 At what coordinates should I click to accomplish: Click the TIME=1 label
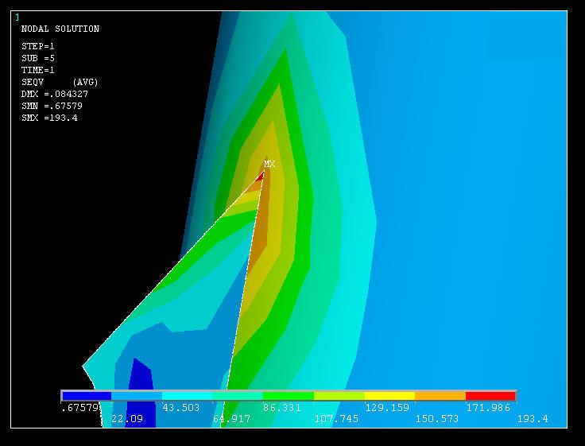click(x=37, y=70)
